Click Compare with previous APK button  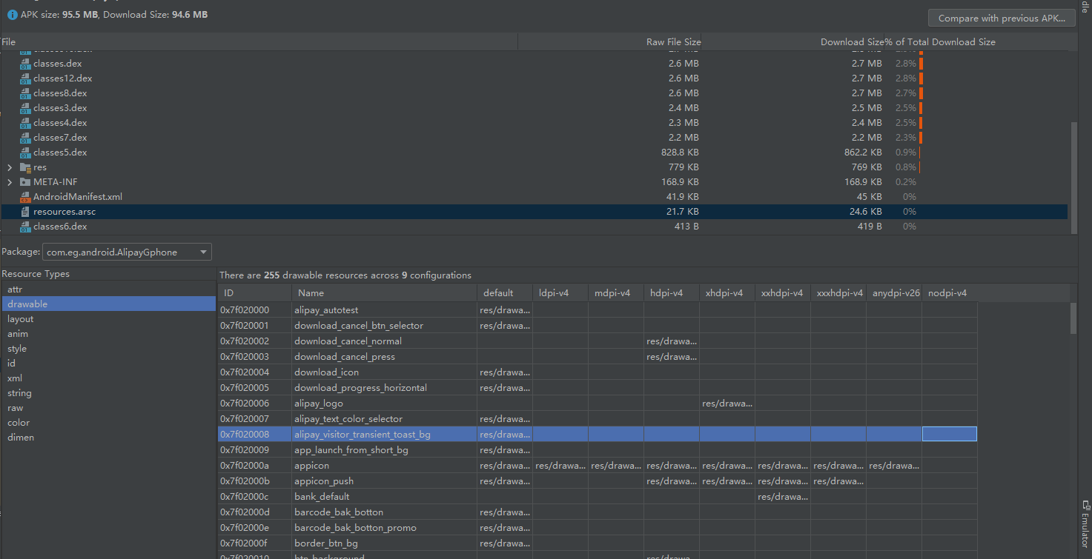[1002, 19]
